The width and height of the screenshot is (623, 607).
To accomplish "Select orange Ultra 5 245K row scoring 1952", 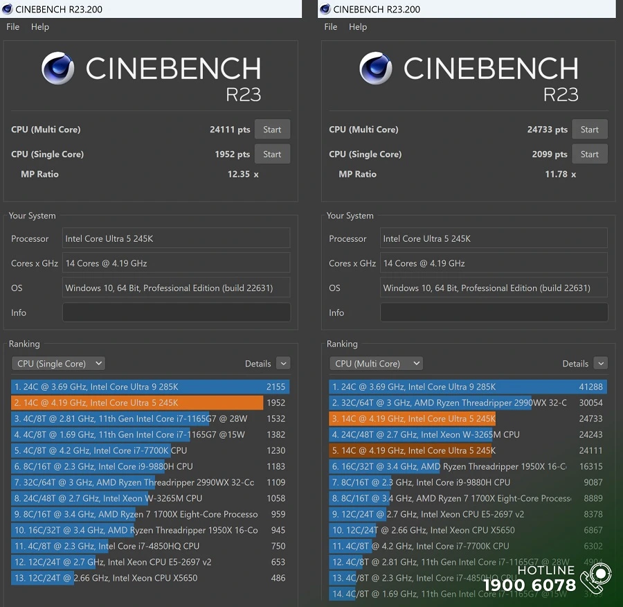I will [x=150, y=403].
